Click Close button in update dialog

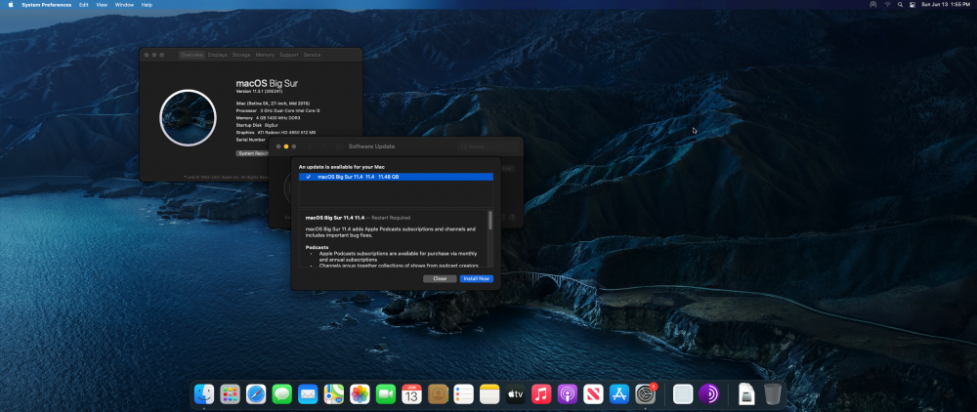pyautogui.click(x=440, y=279)
